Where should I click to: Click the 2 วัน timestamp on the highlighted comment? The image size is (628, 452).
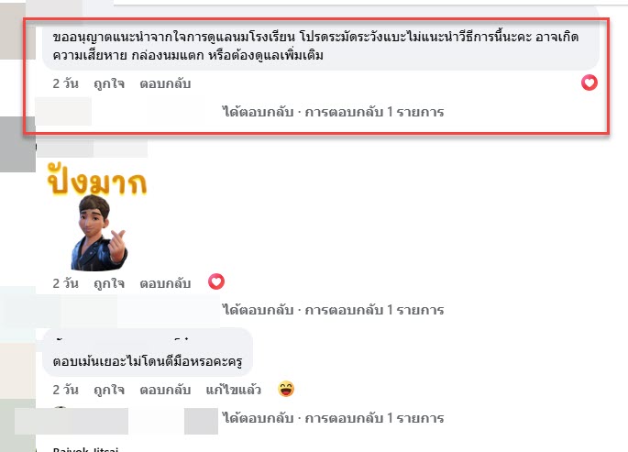tap(66, 83)
